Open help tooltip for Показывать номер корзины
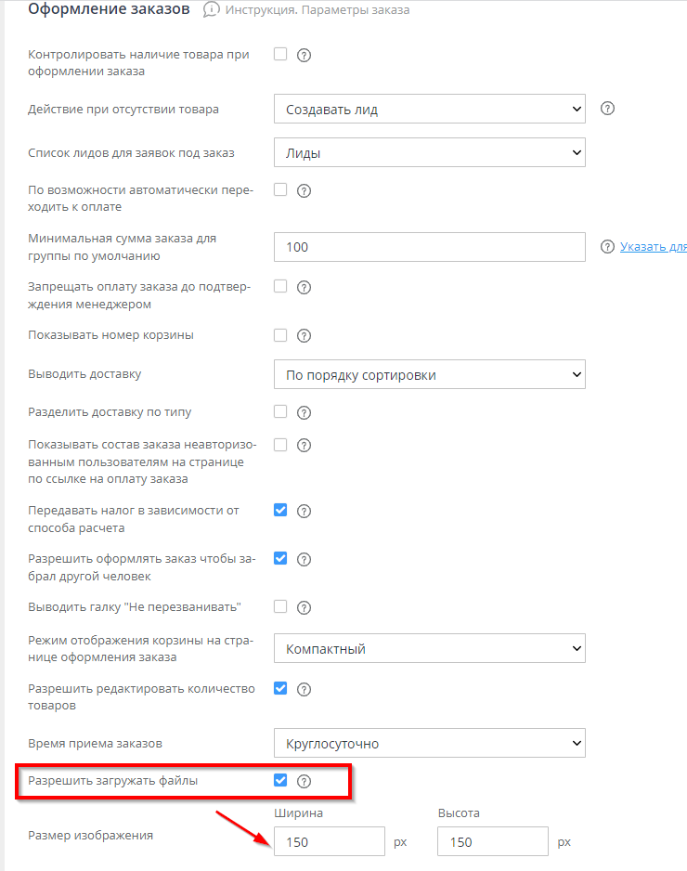The image size is (687, 871). [304, 335]
